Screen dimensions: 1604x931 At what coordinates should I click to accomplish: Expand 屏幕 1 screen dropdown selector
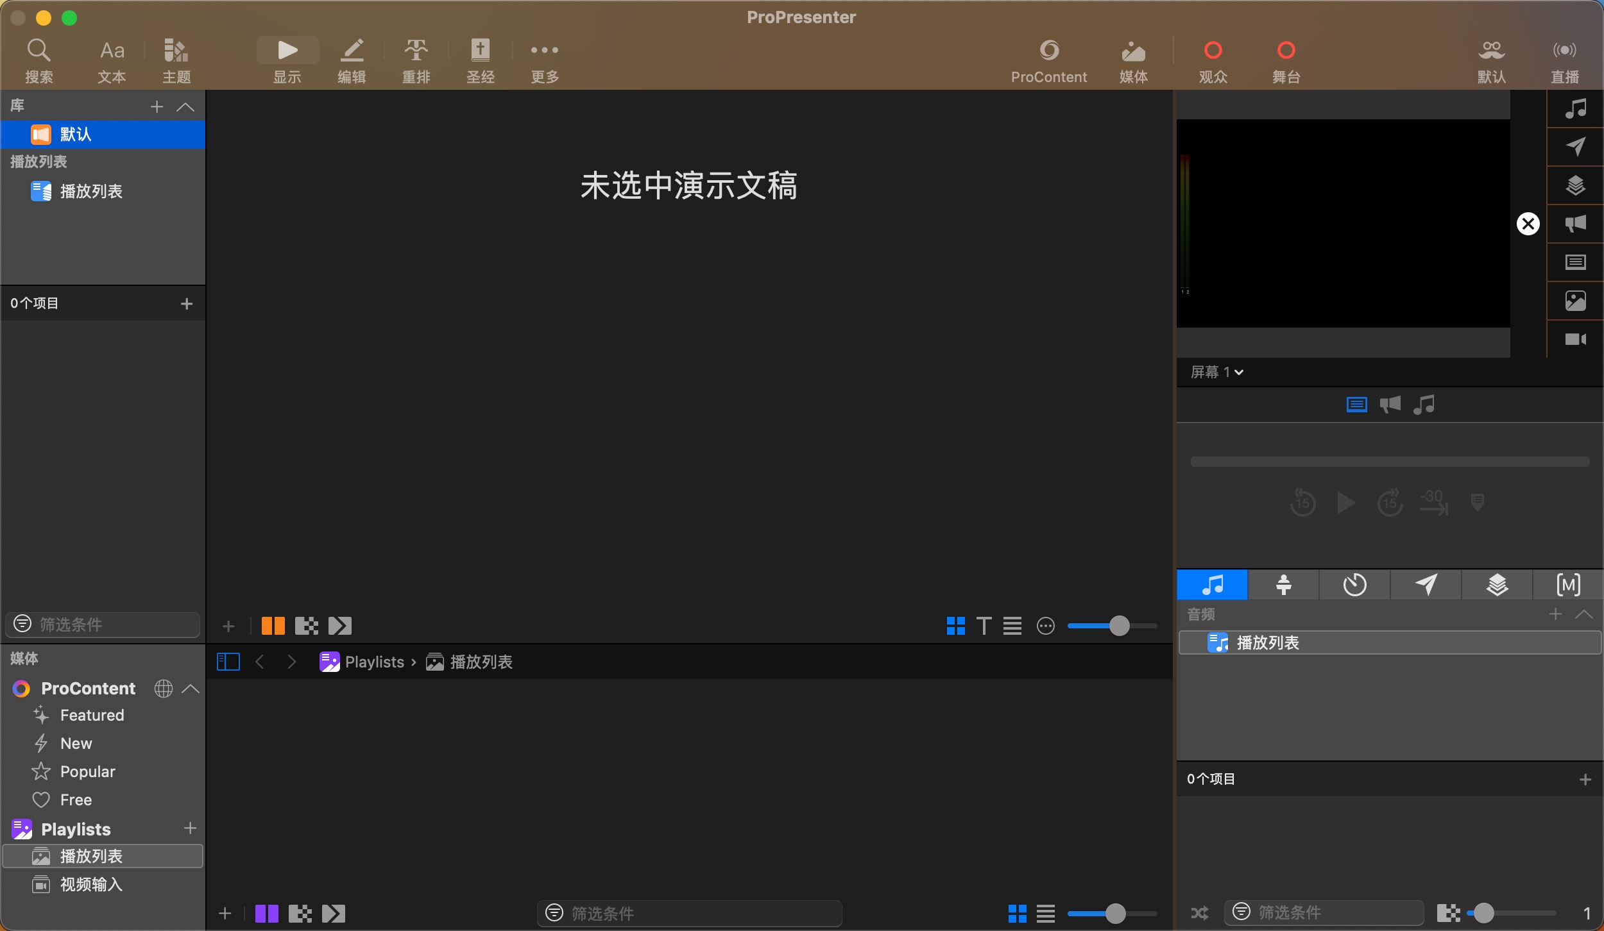1217,371
